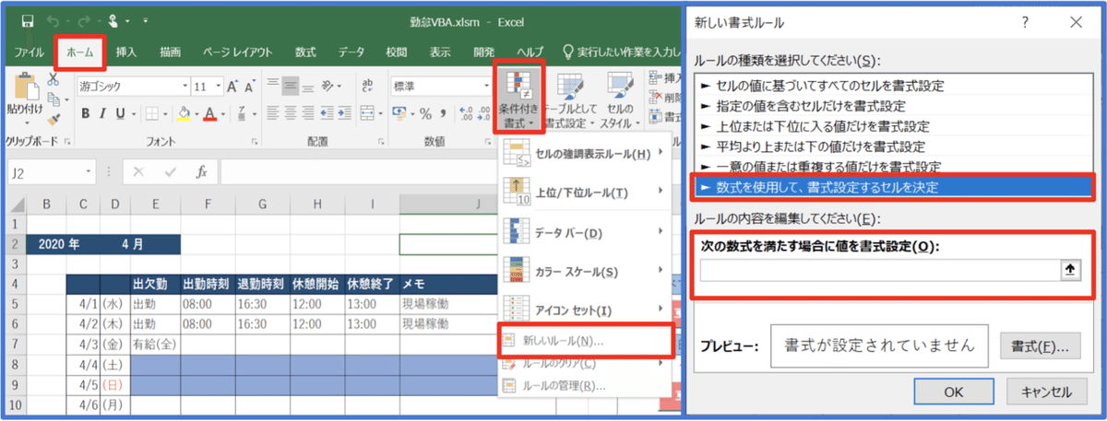The height and width of the screenshot is (421, 1107).
Task: Switch to the ファイル tab
Action: point(30,52)
